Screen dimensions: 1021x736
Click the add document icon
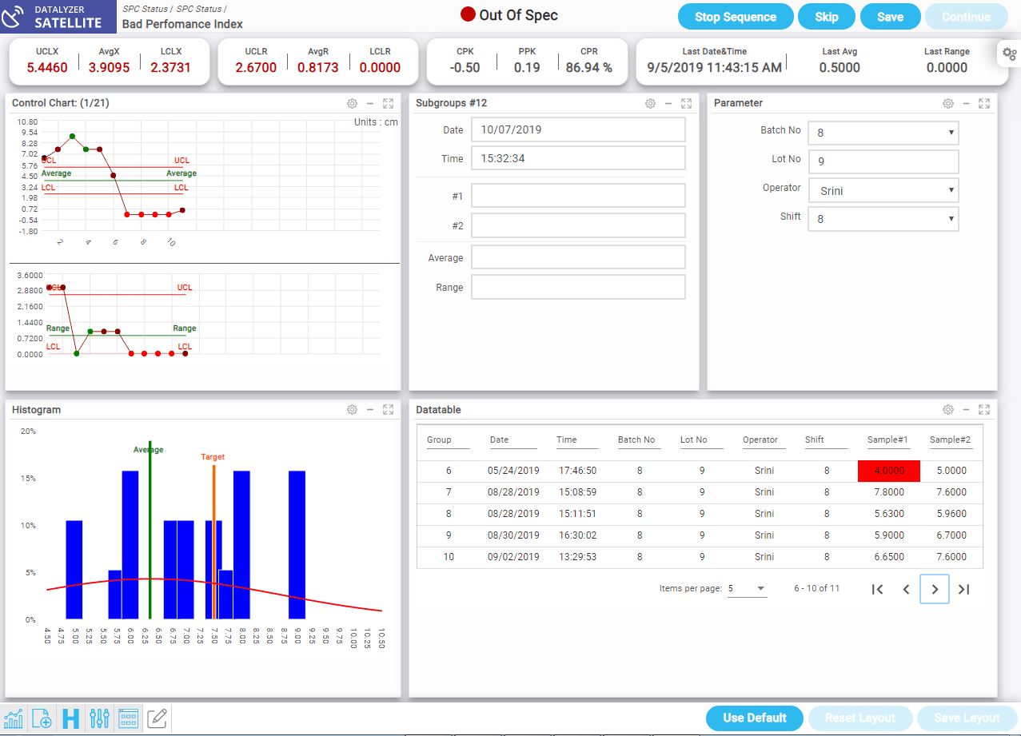point(42,718)
